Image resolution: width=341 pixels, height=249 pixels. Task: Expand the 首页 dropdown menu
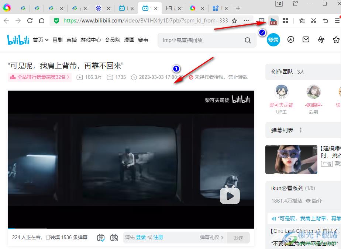coord(41,40)
